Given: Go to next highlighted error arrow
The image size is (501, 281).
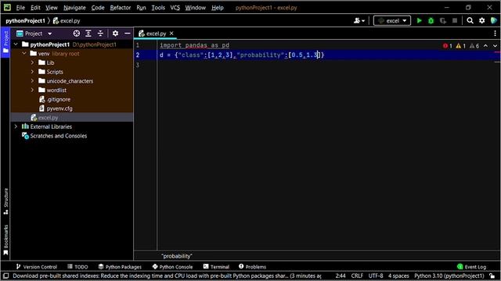Looking at the screenshot, I should (495, 46).
